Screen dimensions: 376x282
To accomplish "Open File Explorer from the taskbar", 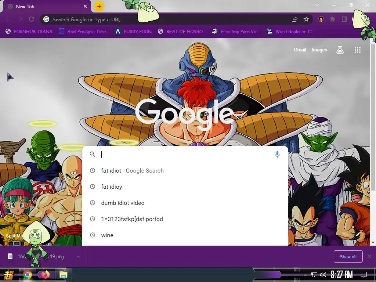I will coord(63,275).
